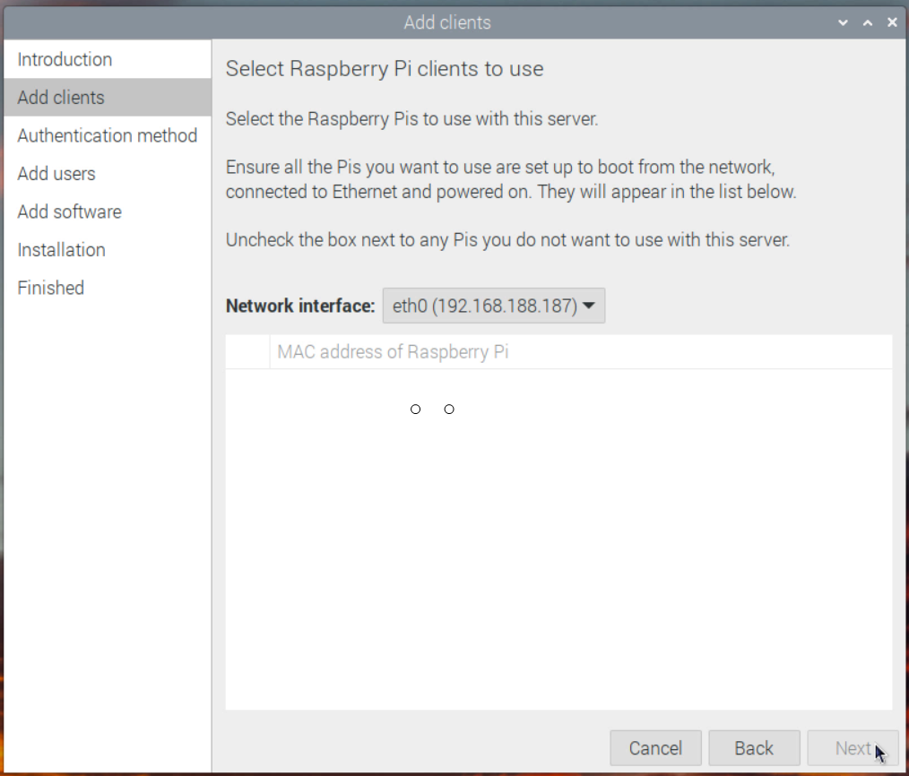Open Add software step in sidebar

108,212
